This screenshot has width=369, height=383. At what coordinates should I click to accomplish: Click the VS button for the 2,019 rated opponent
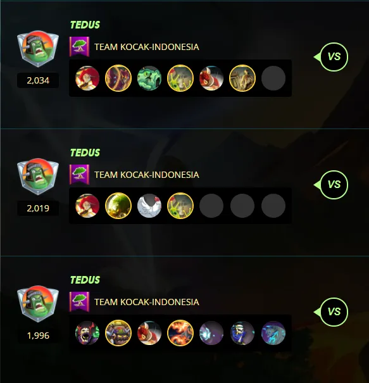point(334,185)
